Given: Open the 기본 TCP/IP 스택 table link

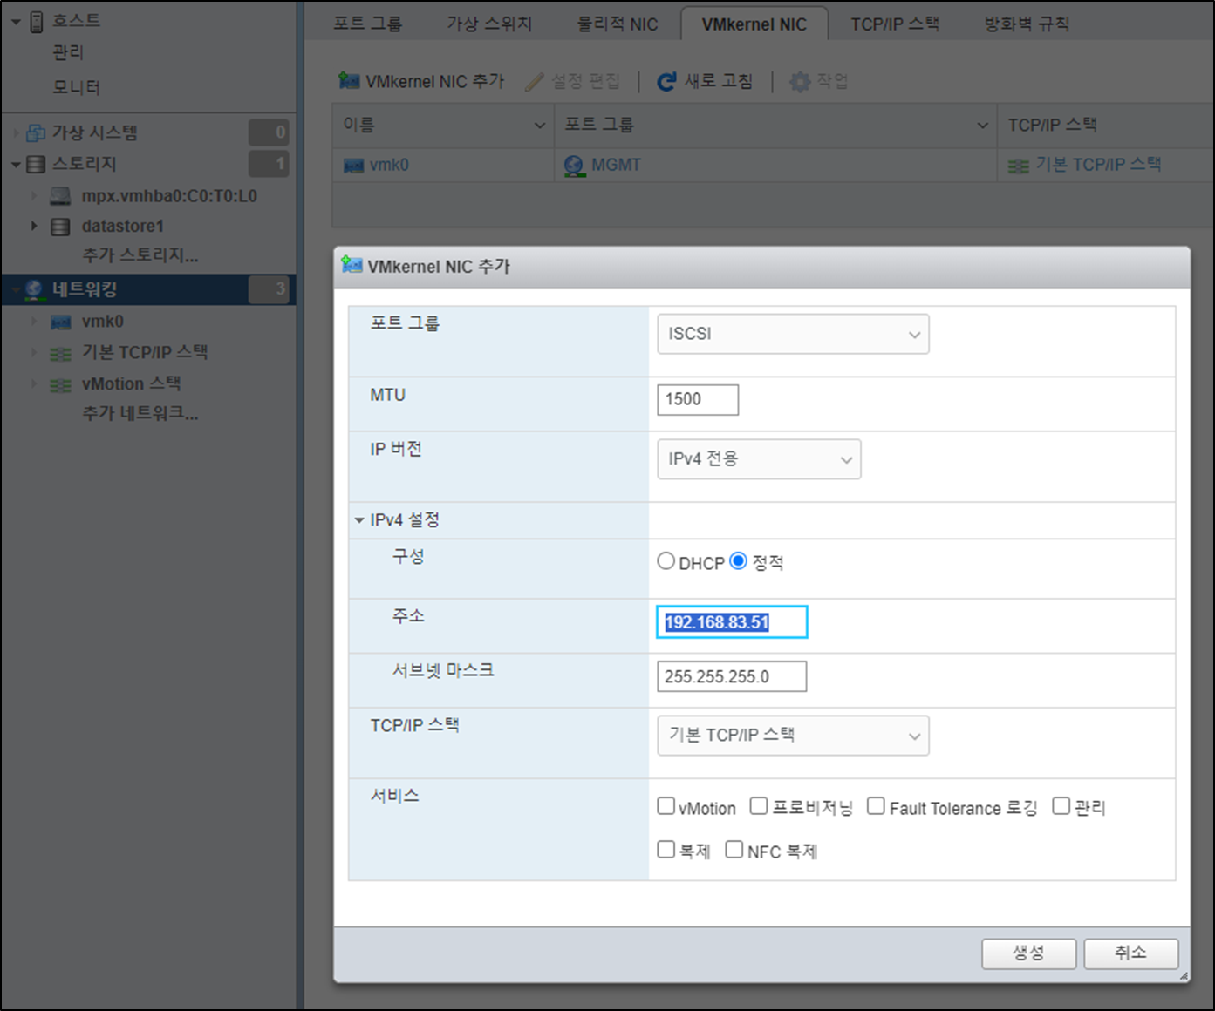Looking at the screenshot, I should 1098,165.
